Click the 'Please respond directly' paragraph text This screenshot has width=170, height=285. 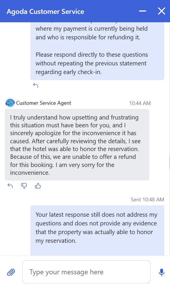pyautogui.click(x=92, y=63)
